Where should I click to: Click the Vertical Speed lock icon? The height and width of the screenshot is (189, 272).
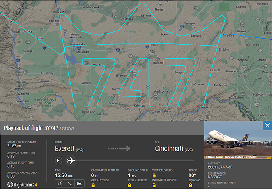[x=153, y=175]
